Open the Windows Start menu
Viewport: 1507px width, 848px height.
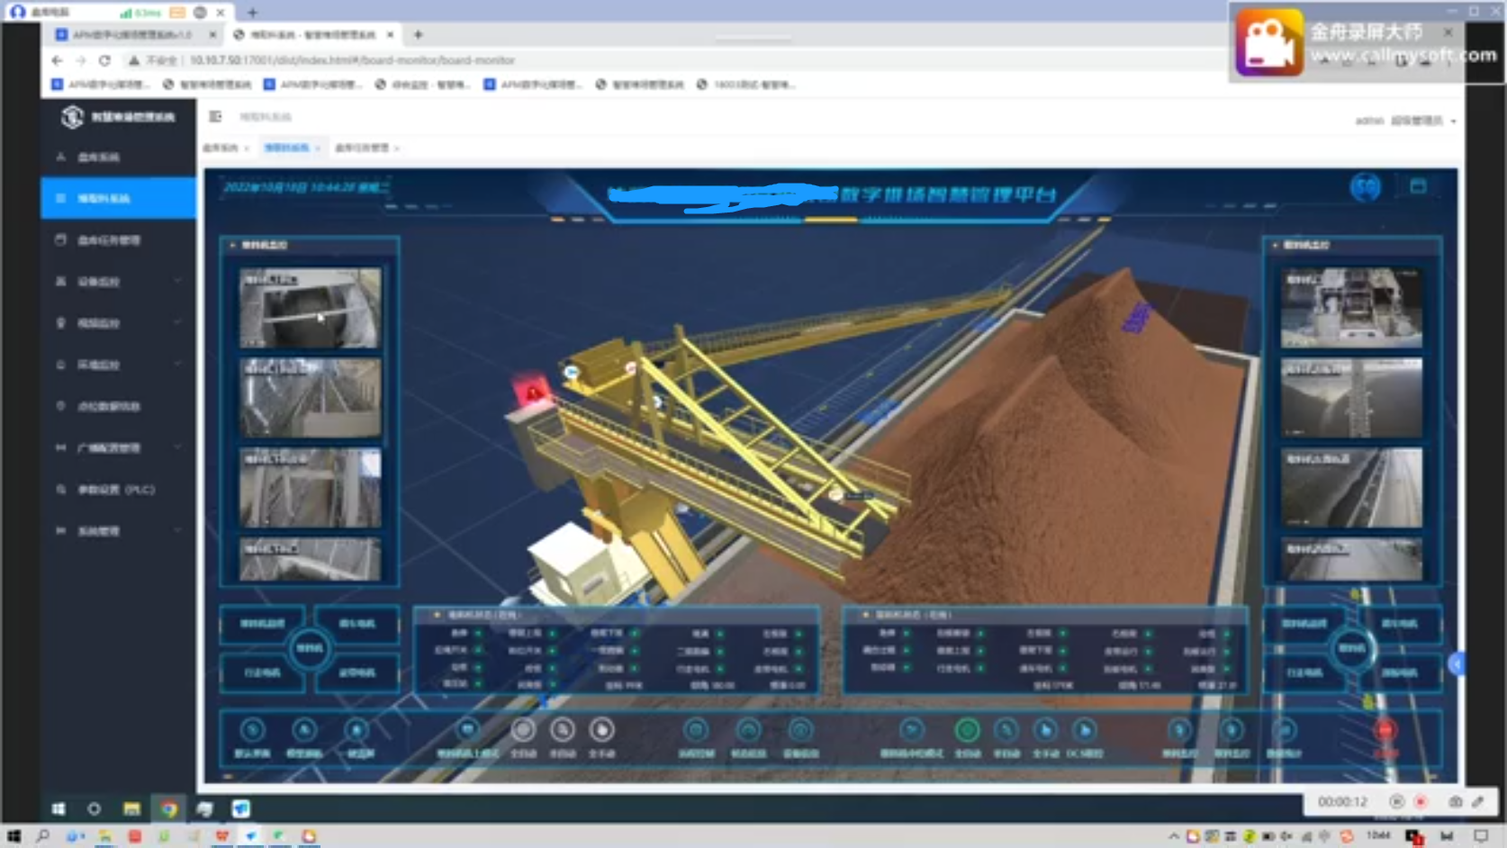tap(14, 836)
